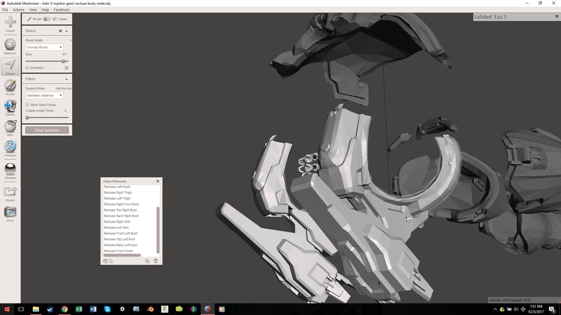Select Reclues Front Chest object
This screenshot has height=315, width=561.
click(118, 251)
